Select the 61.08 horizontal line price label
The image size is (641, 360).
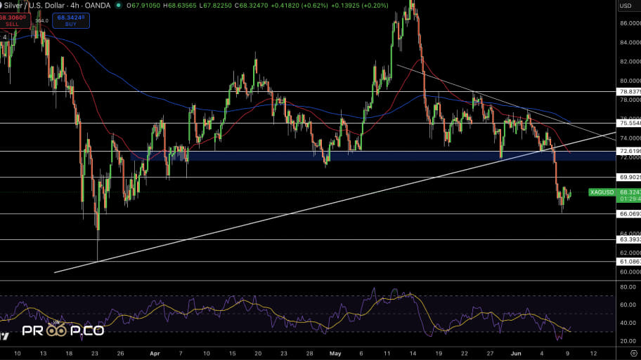[629, 262]
